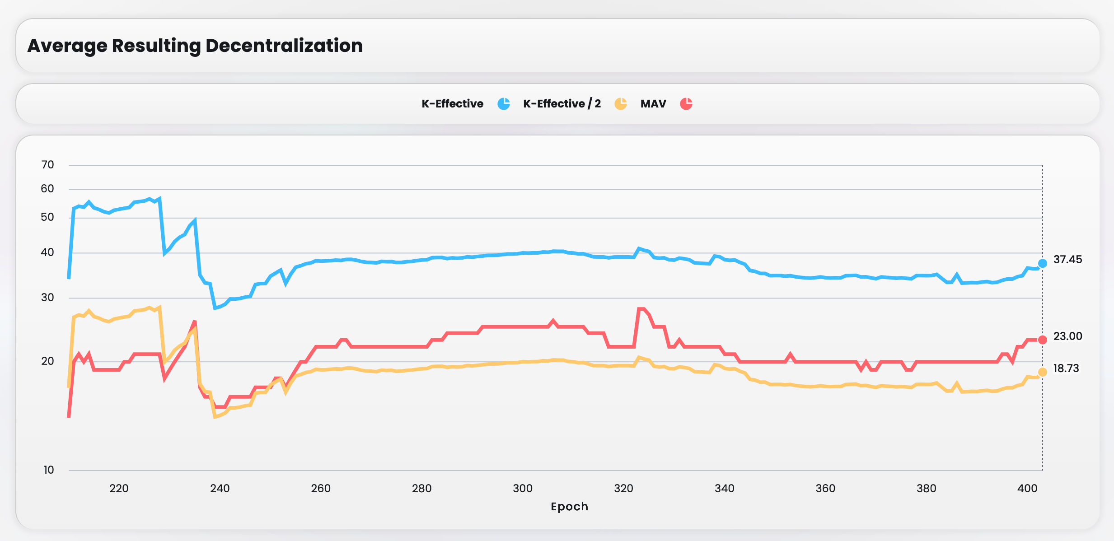Viewport: 1114px width, 541px height.
Task: Click the 70 y-axis tick label
Action: 47,165
